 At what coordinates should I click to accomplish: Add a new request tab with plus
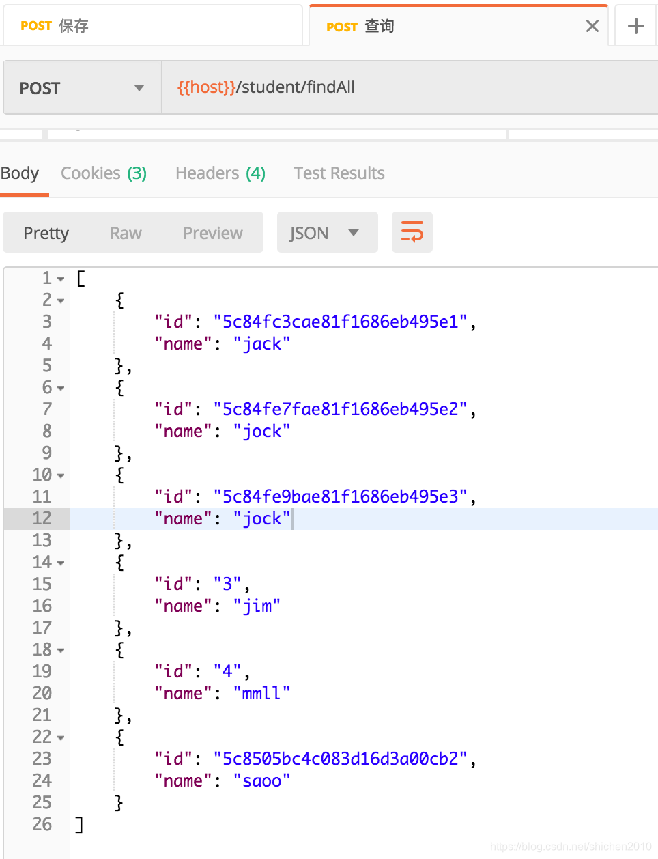[x=636, y=26]
